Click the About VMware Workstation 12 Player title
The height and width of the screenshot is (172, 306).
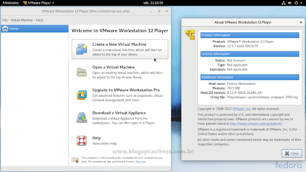tap(243, 22)
